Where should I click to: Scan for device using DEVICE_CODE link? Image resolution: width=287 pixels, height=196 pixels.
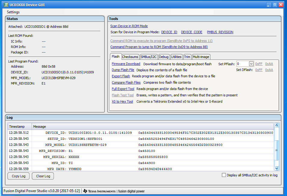(x=192, y=32)
